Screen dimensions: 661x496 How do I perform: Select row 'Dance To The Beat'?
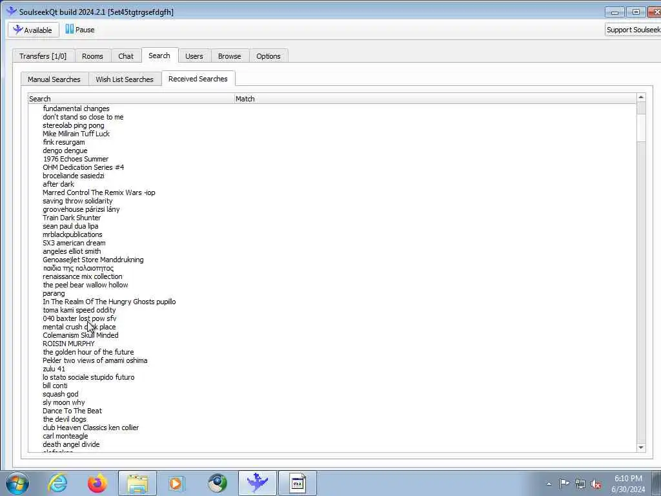pos(332,411)
